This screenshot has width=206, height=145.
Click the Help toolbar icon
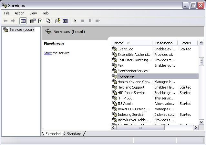point(58,21)
